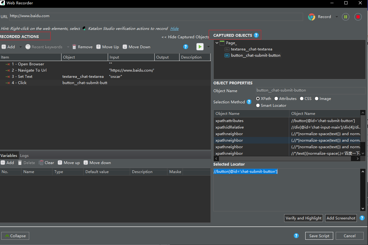Open help icon next to Add Screenshot

pos(362,218)
